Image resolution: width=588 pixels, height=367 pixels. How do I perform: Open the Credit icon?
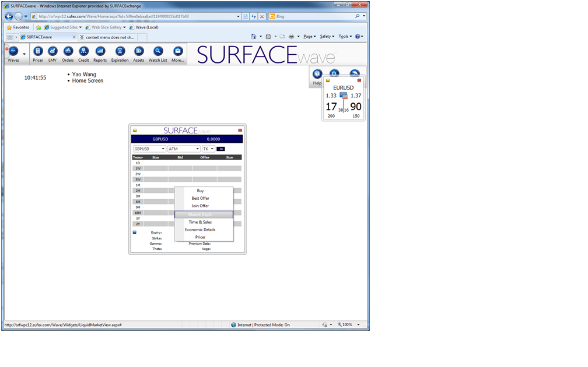pyautogui.click(x=83, y=51)
